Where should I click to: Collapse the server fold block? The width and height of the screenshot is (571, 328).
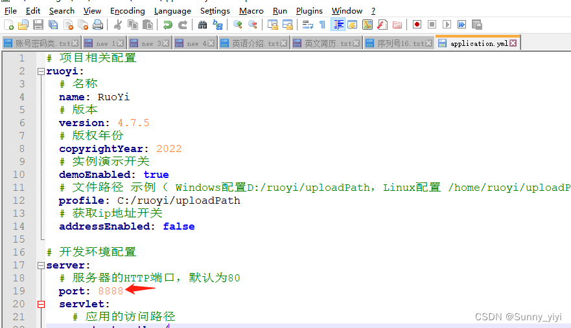coord(41,265)
